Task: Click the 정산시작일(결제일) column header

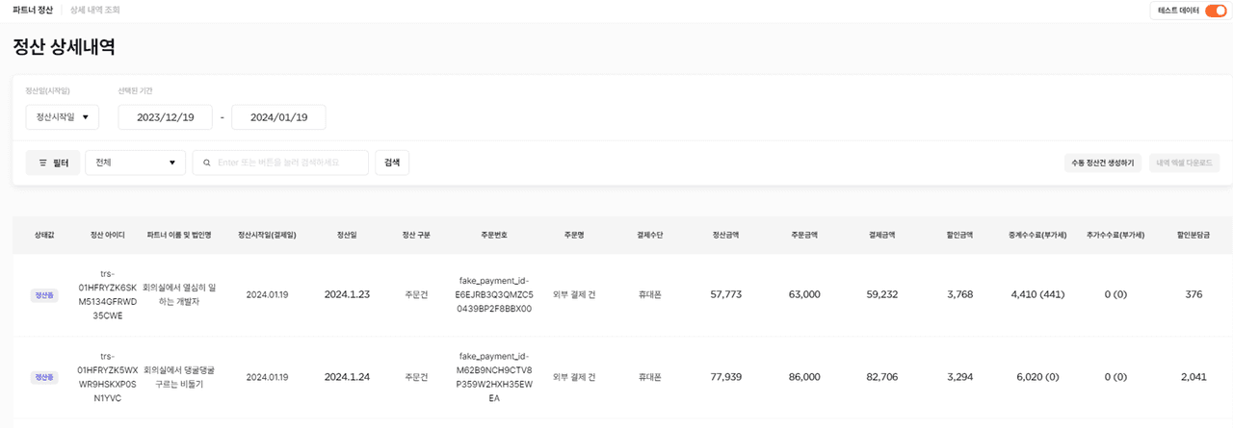Action: 267,235
